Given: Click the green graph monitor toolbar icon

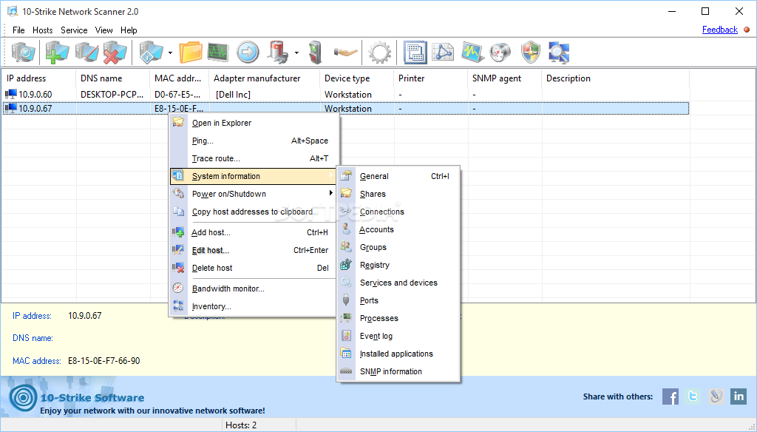Looking at the screenshot, I should [x=218, y=53].
